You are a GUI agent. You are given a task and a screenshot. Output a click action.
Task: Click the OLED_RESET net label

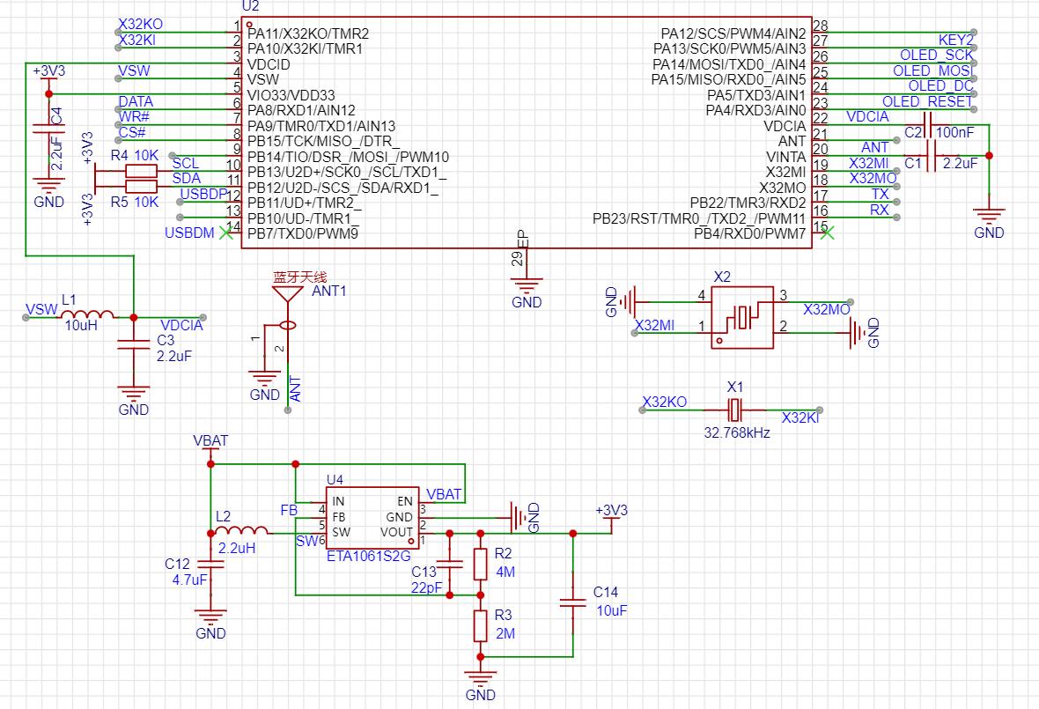pyautogui.click(x=926, y=102)
